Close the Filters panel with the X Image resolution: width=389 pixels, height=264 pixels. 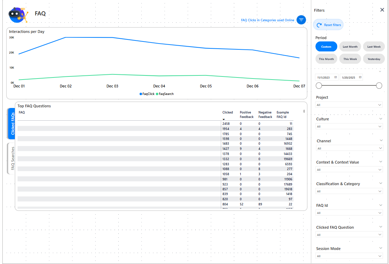[x=382, y=10]
